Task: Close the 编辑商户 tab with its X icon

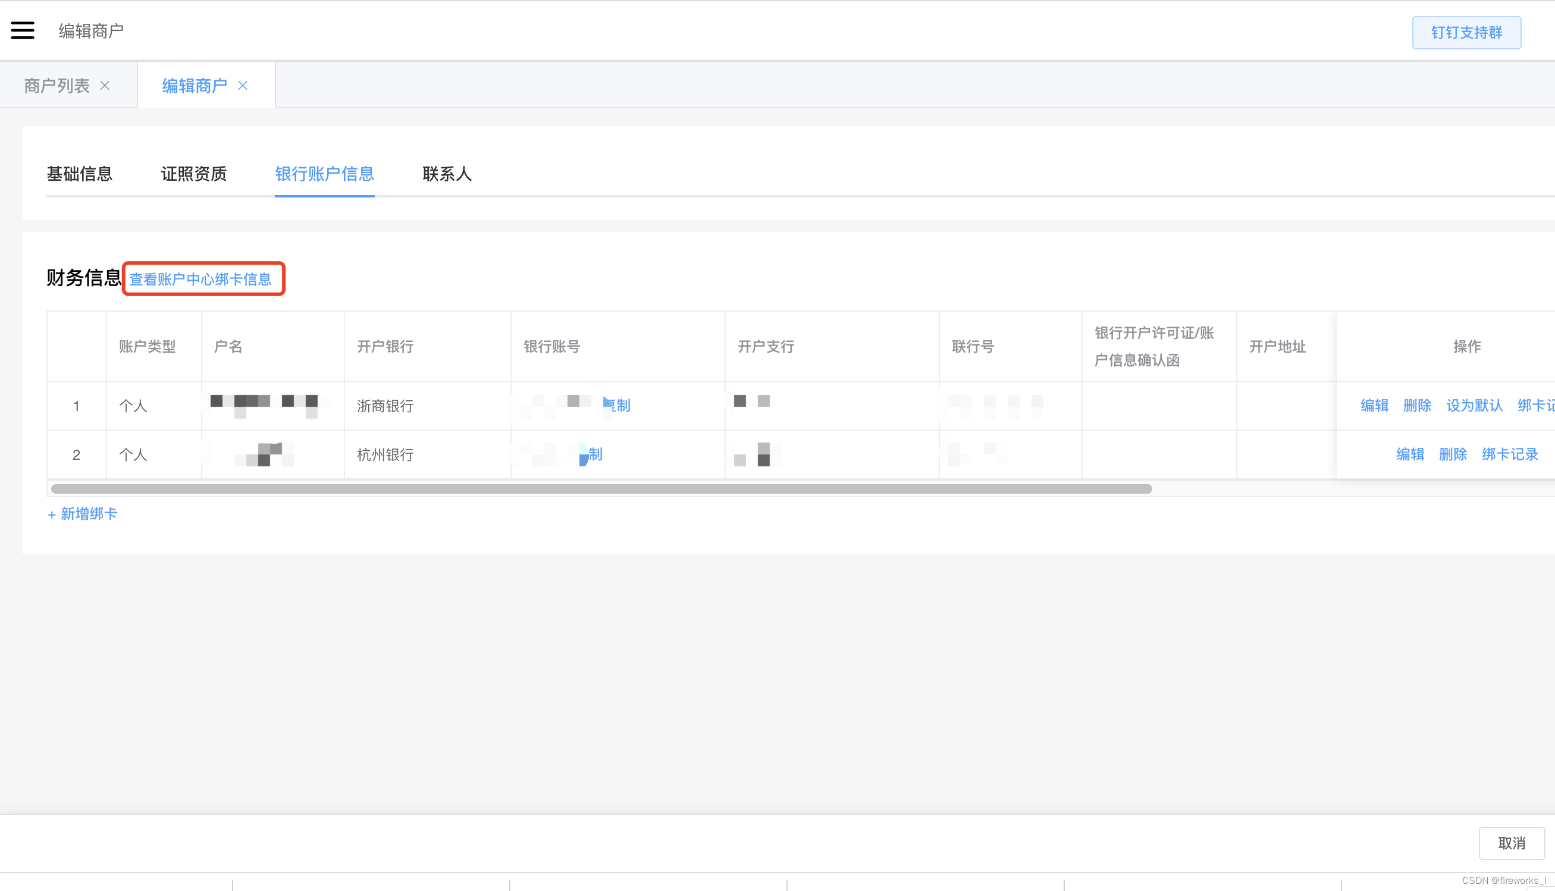Action: pos(243,86)
